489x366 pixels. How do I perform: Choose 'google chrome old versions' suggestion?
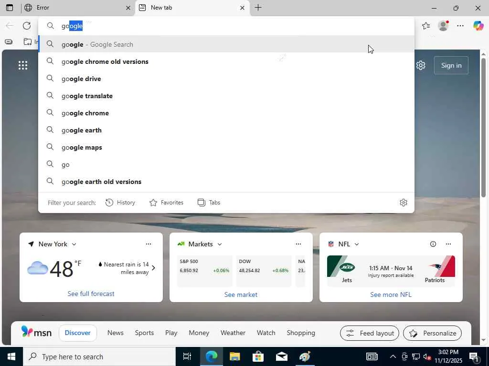[226, 61]
